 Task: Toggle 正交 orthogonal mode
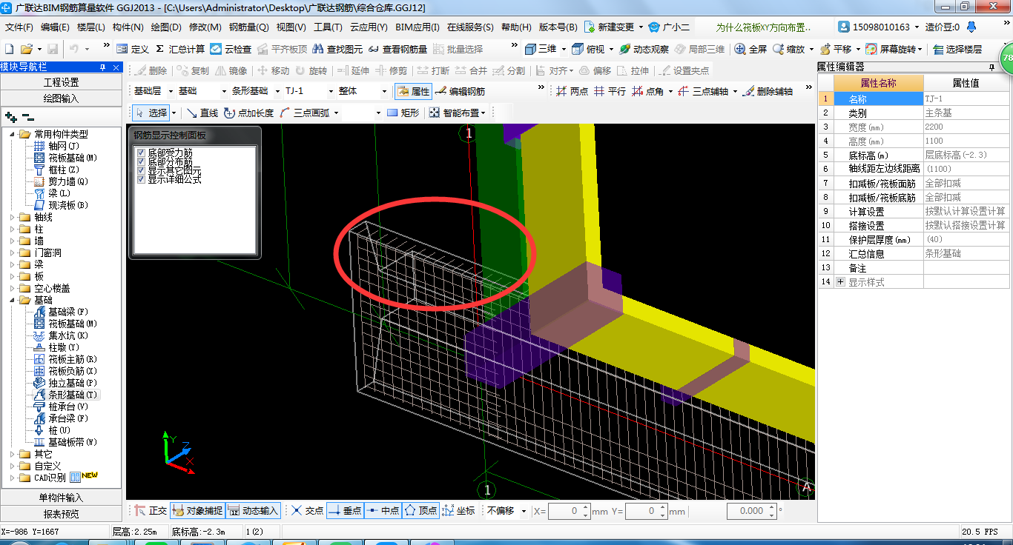pos(151,511)
